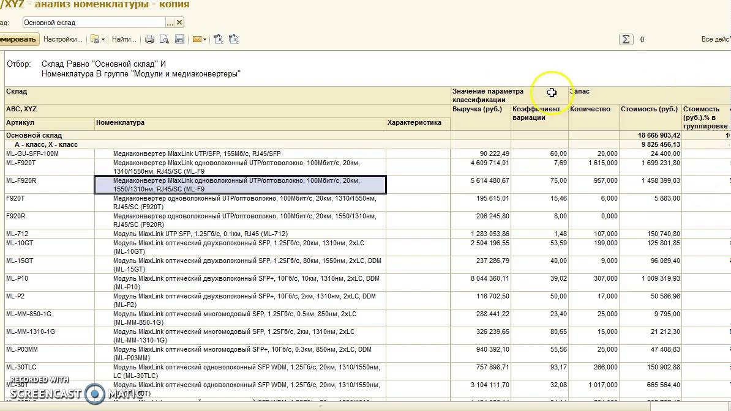This screenshot has width=731, height=411.
Task: Select article cell ML-MM-1310-1G
Action: click(50, 336)
